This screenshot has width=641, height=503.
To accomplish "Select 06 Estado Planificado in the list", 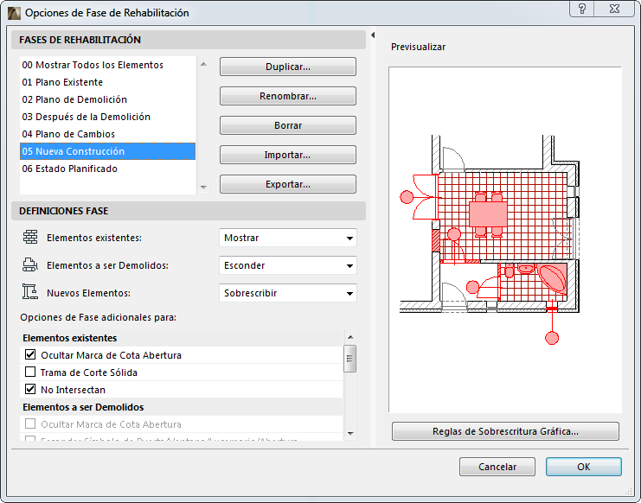I will [70, 169].
